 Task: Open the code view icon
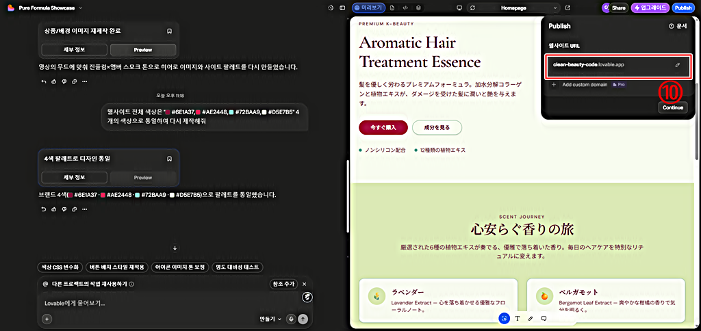[405, 8]
